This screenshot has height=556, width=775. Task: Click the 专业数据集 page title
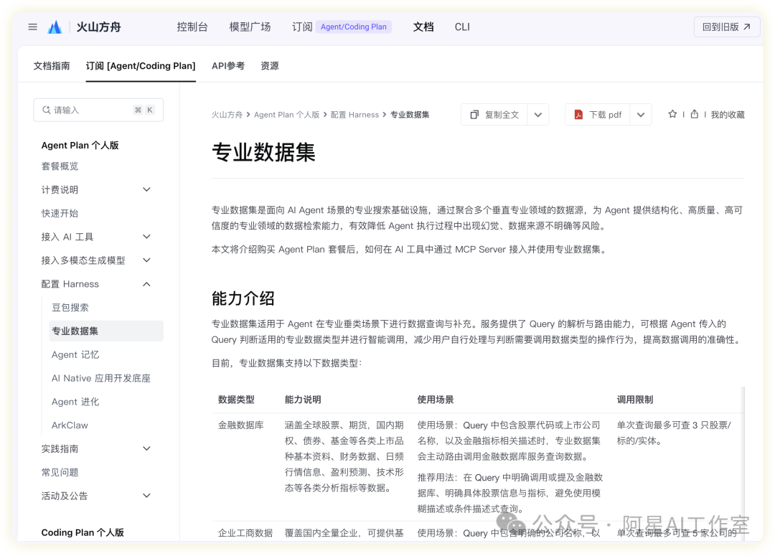(x=263, y=151)
